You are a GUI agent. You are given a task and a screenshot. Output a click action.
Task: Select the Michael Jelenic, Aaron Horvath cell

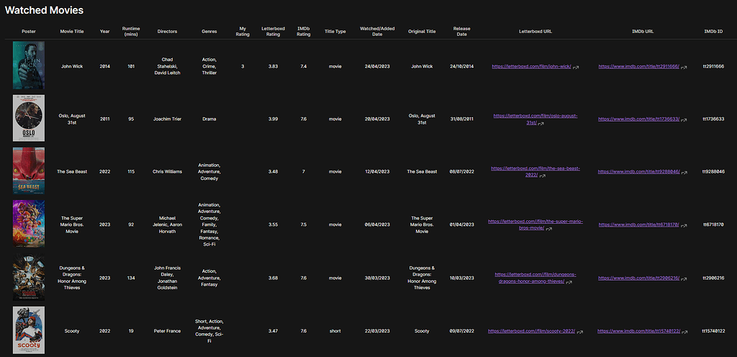(x=167, y=225)
